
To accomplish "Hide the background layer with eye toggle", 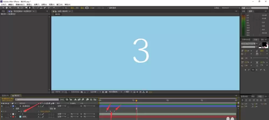I will pyautogui.click(x=2, y=117).
